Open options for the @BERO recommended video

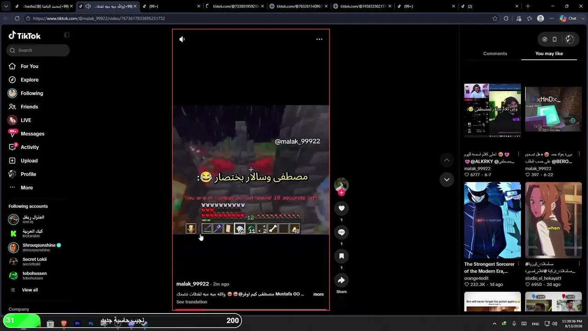(579, 154)
